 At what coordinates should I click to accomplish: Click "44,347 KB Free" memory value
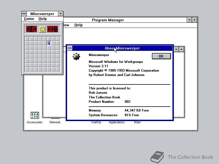pyautogui.click(x=137, y=110)
